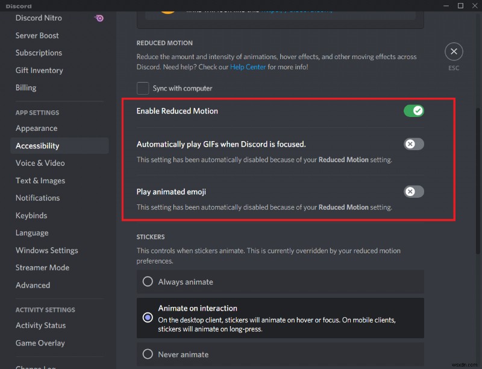482x369 pixels.
Task: Click the Discord Nitro rocket icon
Action: (99, 18)
